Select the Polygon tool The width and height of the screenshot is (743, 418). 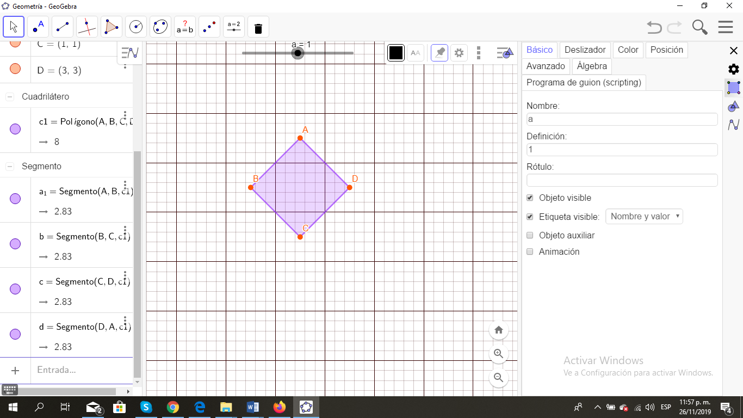[x=111, y=26]
